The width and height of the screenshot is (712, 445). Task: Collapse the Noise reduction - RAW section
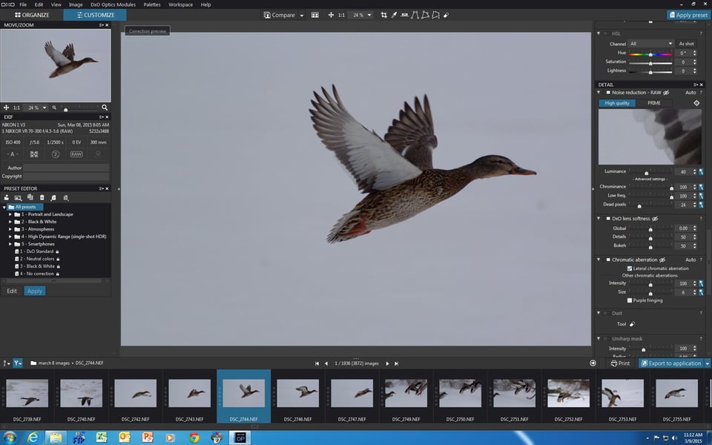tap(599, 93)
